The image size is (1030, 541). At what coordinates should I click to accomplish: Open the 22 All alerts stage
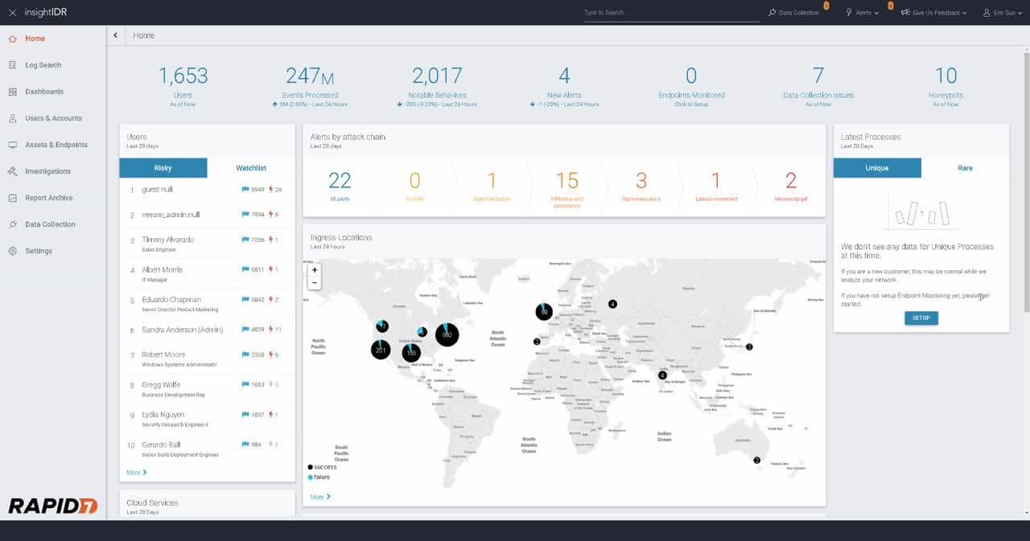click(340, 186)
